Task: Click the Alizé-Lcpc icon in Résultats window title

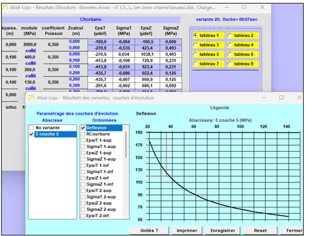Action: (x=5, y=8)
